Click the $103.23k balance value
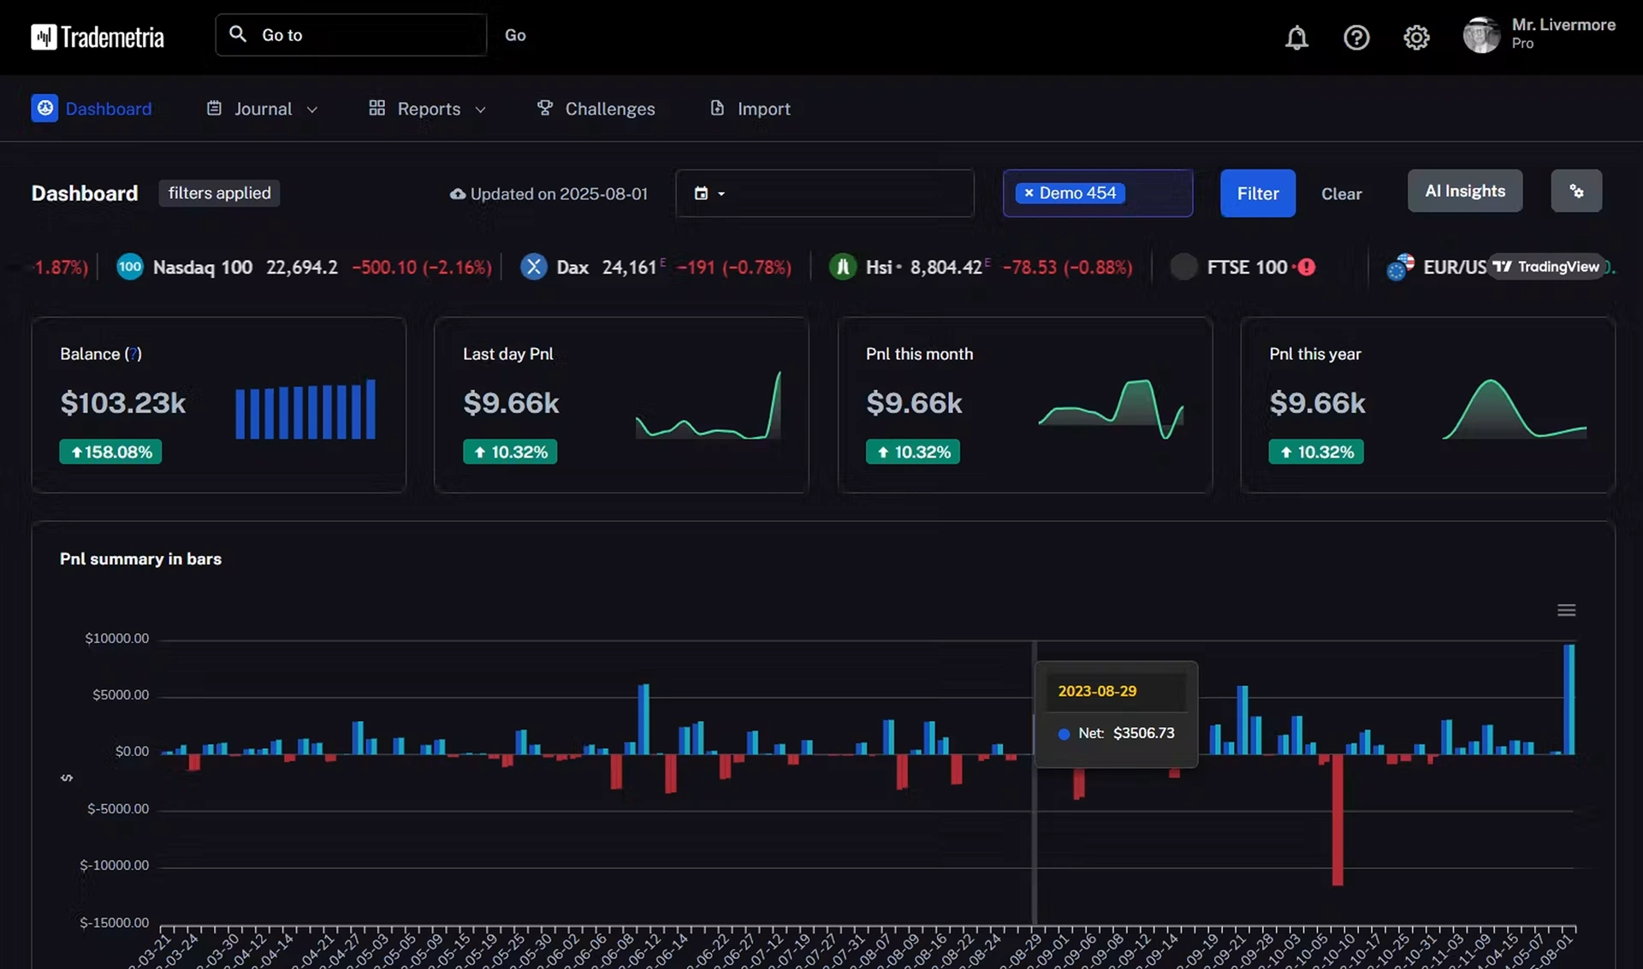 tap(122, 403)
